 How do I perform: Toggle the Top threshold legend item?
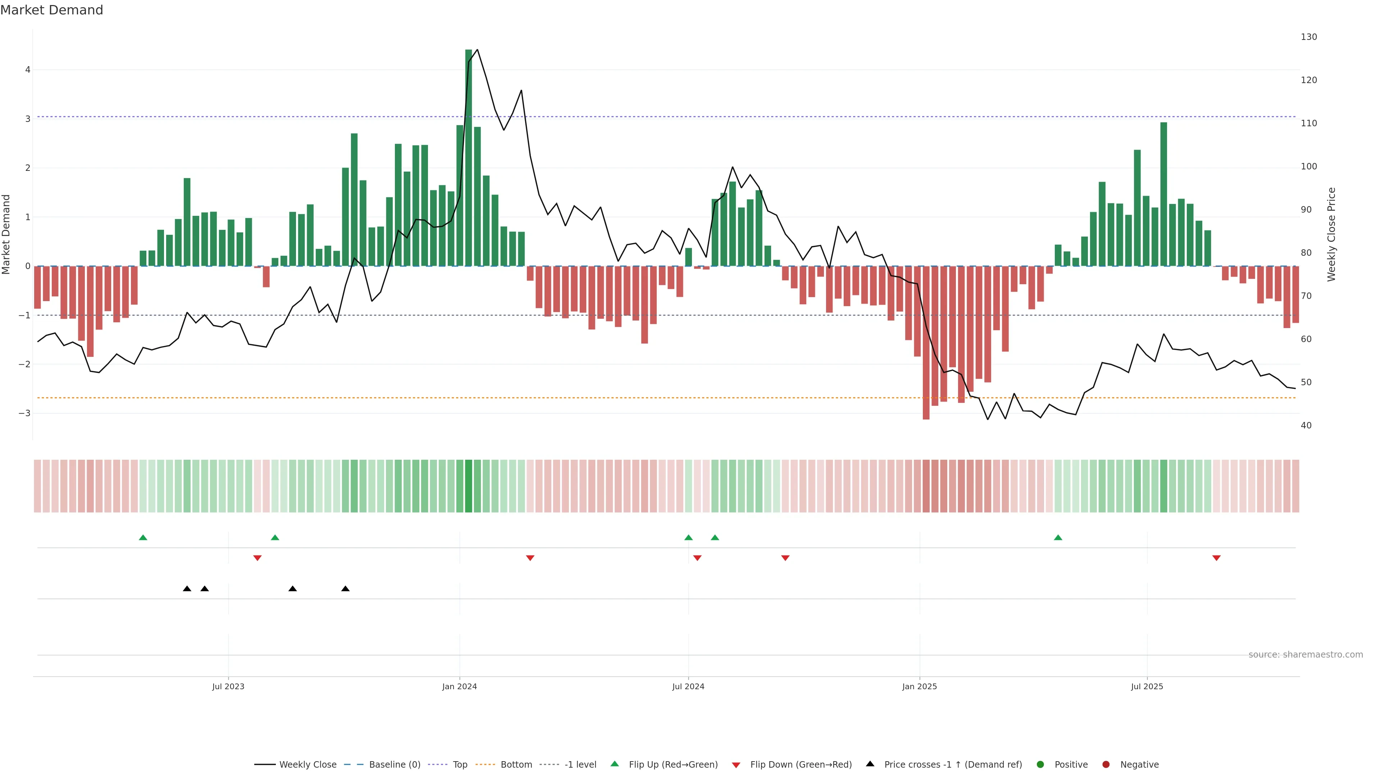tap(460, 764)
